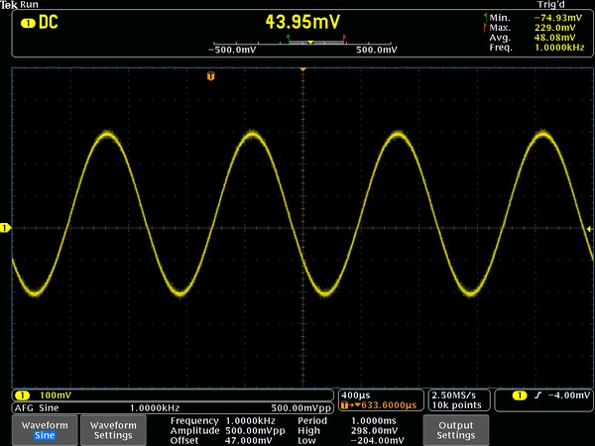Click the 2.50MS/s sample rate readout

[456, 394]
